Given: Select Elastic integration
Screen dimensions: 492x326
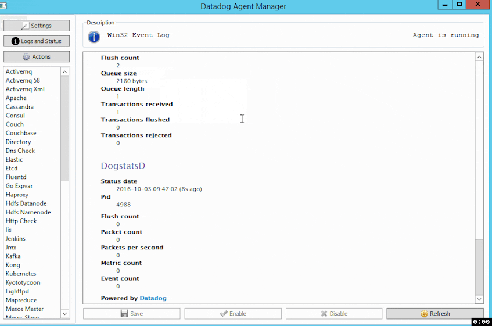Looking at the screenshot, I should coord(14,159).
